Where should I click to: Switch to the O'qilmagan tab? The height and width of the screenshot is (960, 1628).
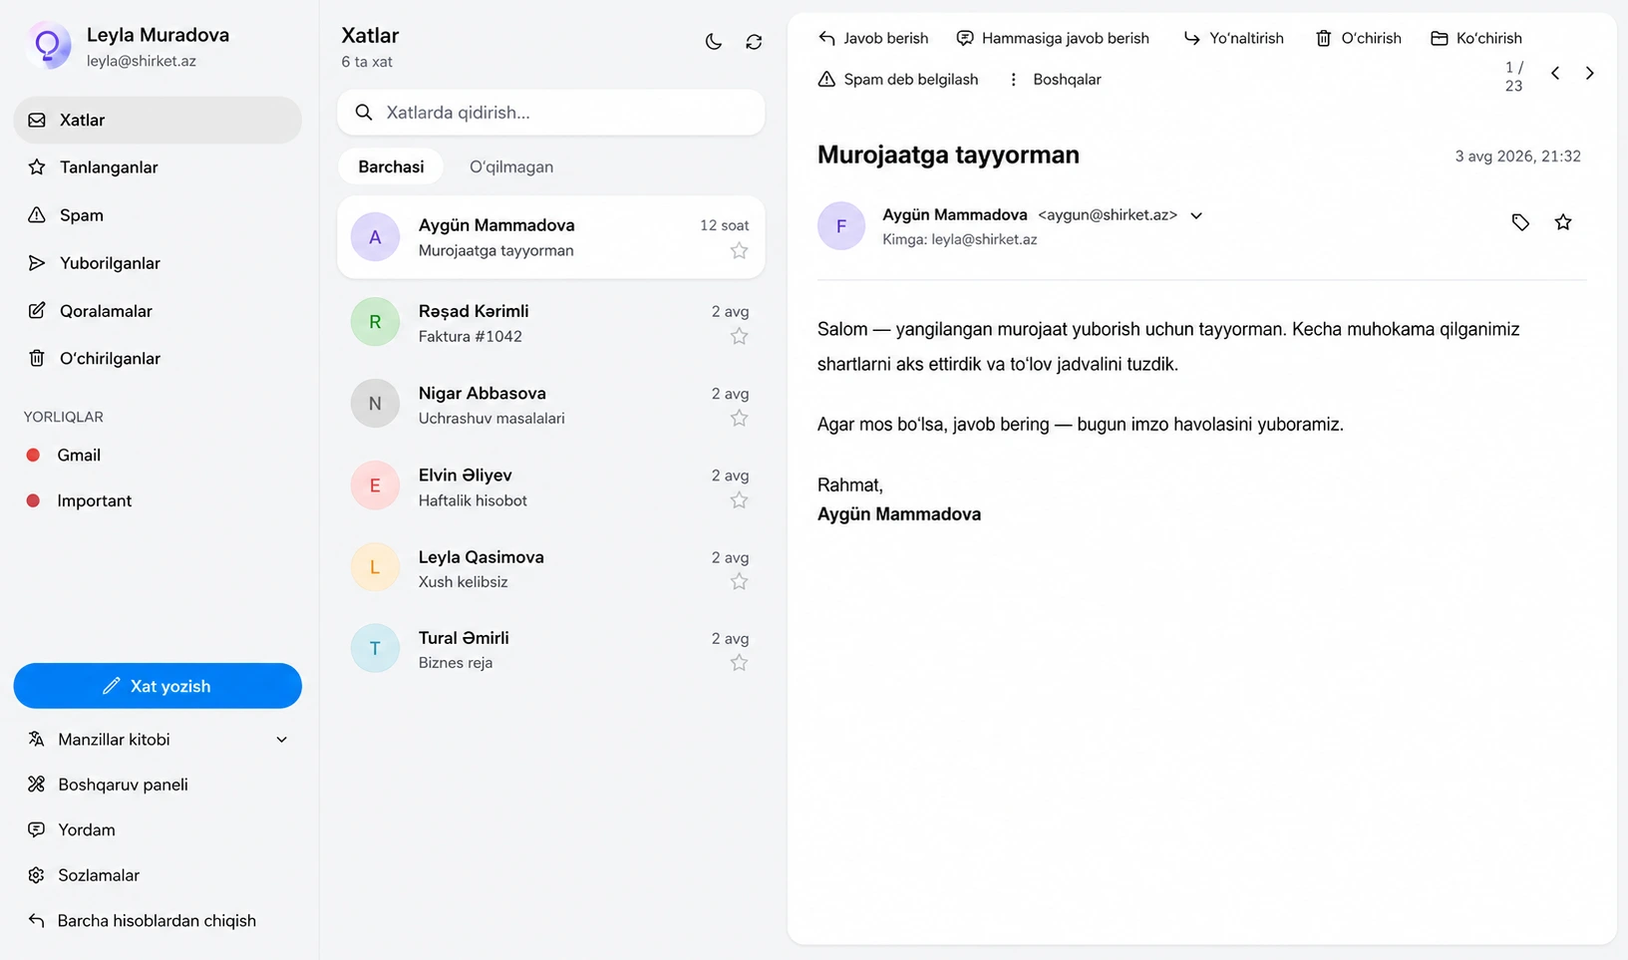point(511,167)
